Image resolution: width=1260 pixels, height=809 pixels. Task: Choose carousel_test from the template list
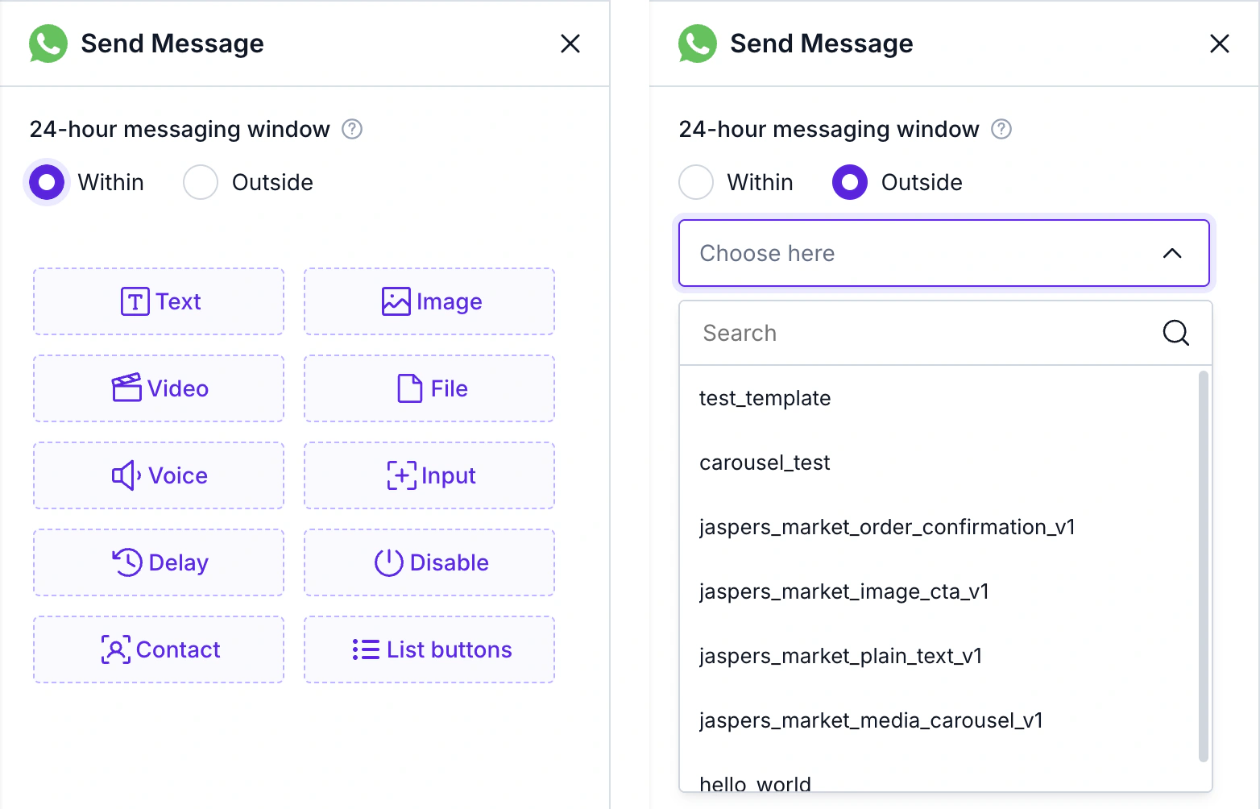(939, 463)
